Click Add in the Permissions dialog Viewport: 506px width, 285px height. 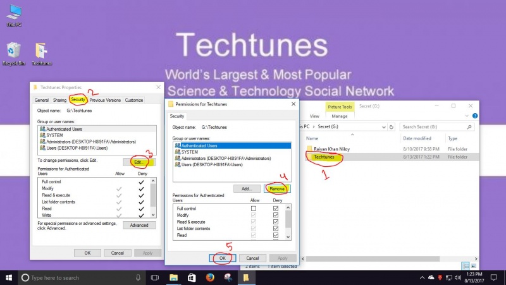[x=247, y=188]
